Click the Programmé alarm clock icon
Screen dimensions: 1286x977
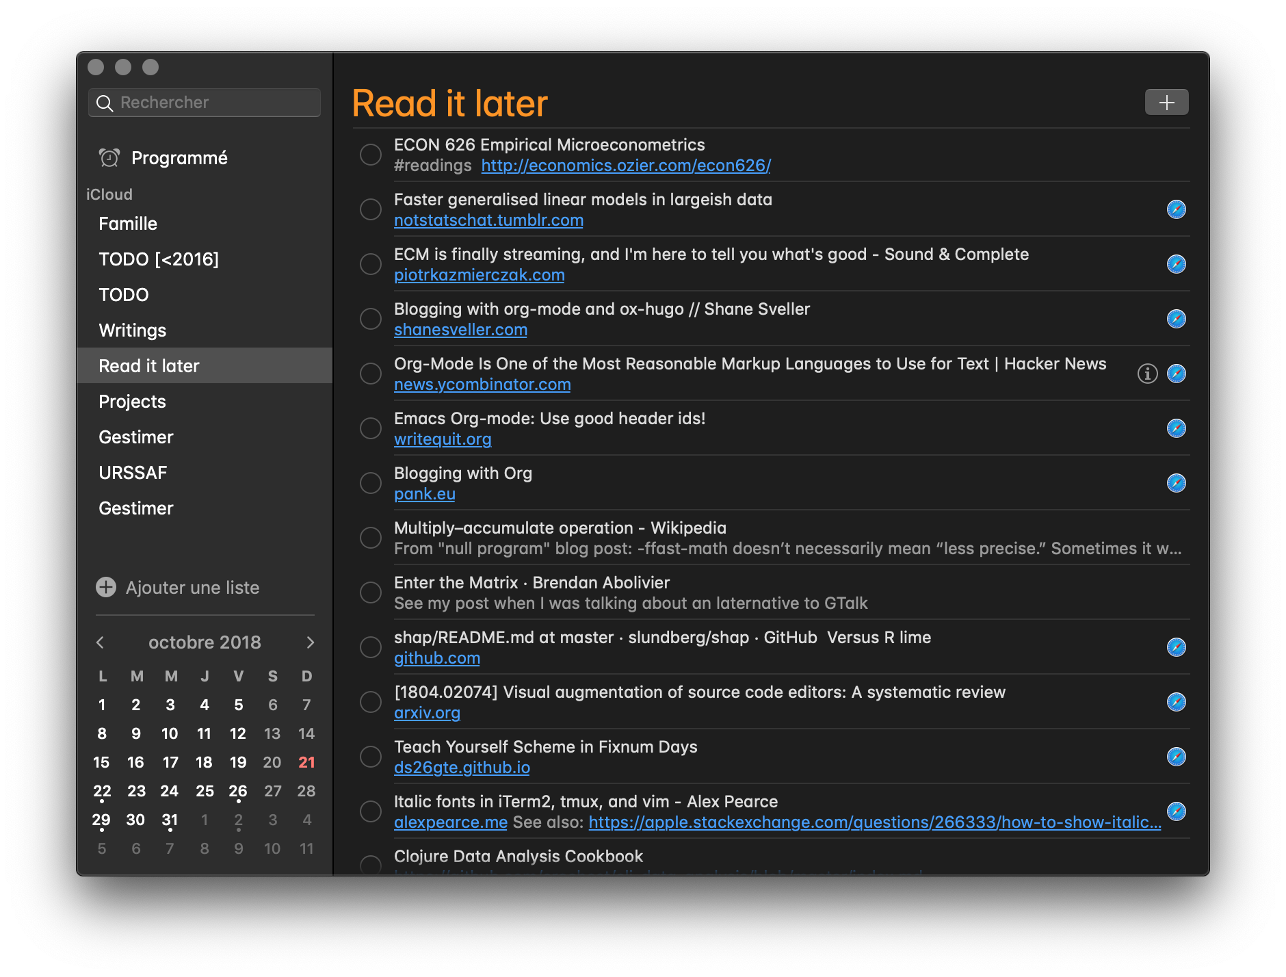click(109, 158)
